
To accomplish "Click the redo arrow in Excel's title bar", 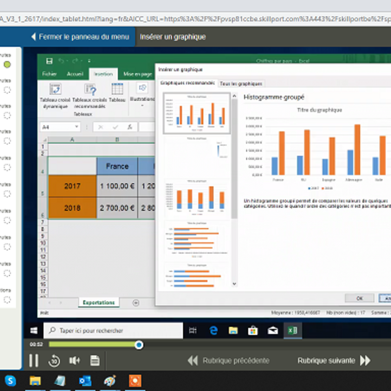I will [75, 61].
